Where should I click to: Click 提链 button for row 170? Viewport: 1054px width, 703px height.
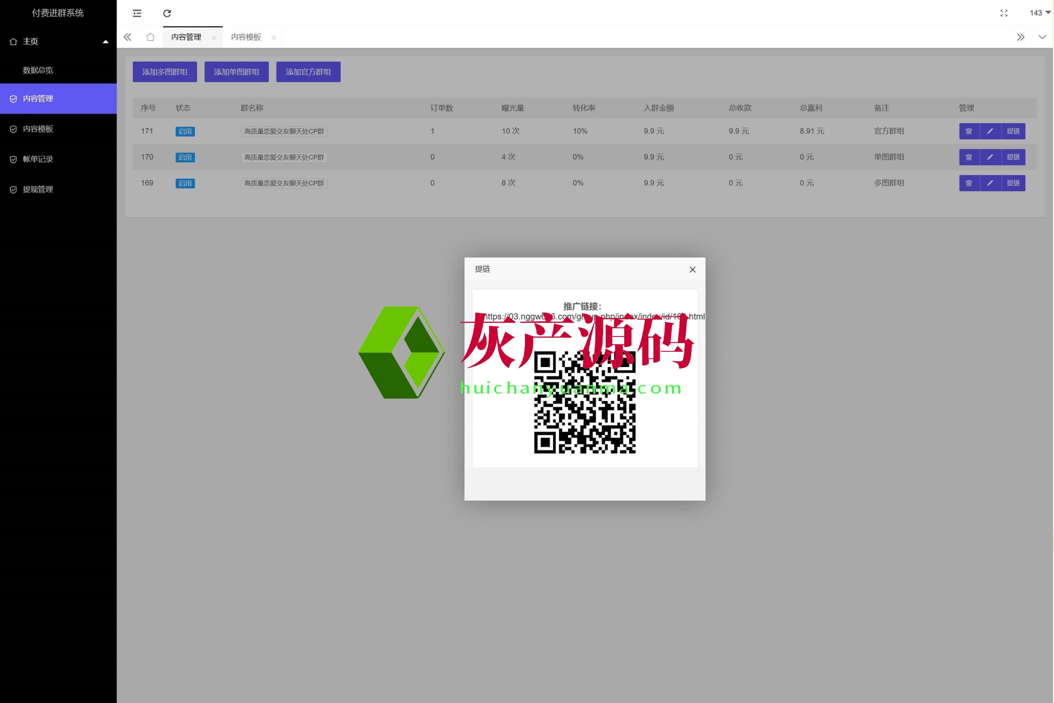(x=1013, y=157)
